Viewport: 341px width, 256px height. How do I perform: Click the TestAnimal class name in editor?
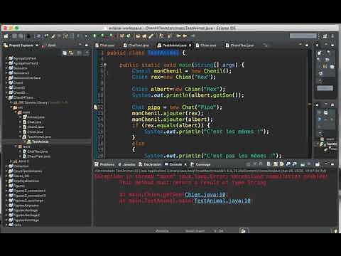coord(163,53)
